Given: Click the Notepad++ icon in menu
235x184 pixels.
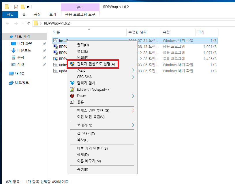Looking at the screenshot, I should click(x=72, y=90).
